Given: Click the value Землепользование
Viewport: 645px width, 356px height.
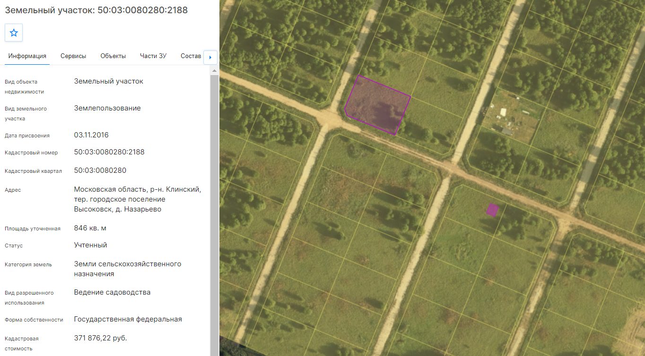Looking at the screenshot, I should click(x=107, y=108).
